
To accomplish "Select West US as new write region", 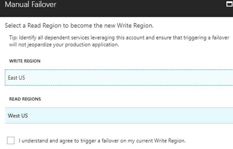I will click(119, 116).
